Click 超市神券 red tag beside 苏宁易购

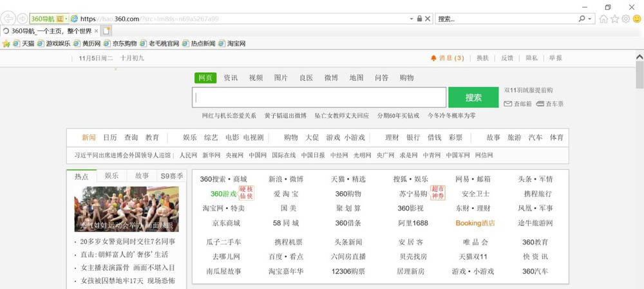(437, 193)
